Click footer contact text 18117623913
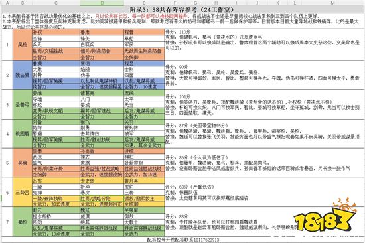 pyautogui.click(x=206, y=240)
